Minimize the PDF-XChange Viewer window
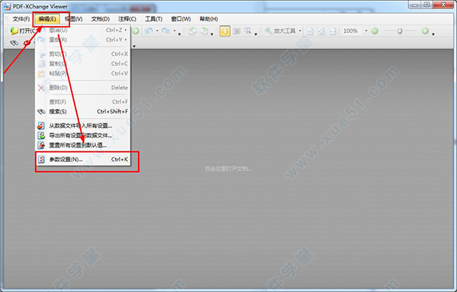 tap(414, 5)
